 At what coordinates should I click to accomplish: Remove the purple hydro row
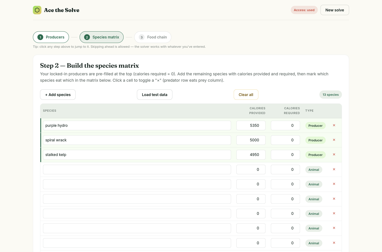pyautogui.click(x=334, y=125)
